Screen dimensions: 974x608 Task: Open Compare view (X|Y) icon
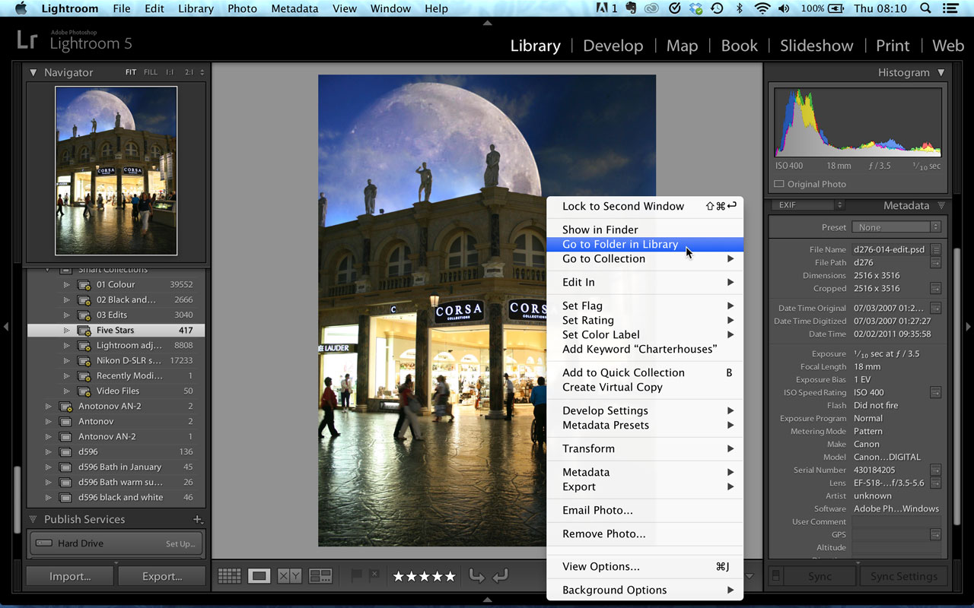pyautogui.click(x=290, y=576)
